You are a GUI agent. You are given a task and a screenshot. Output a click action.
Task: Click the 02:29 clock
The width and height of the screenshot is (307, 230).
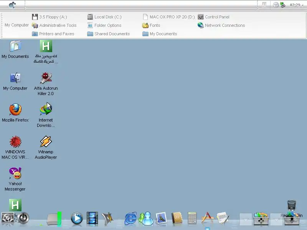(295, 5)
